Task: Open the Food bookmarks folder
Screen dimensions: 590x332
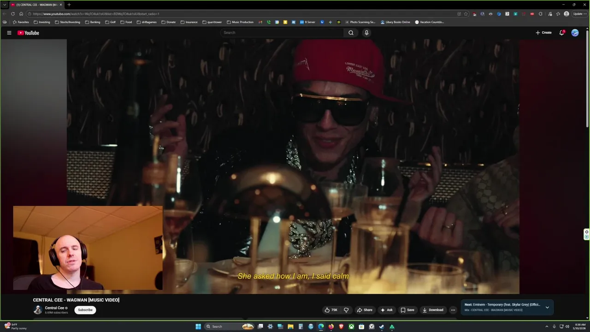Action: [x=126, y=22]
